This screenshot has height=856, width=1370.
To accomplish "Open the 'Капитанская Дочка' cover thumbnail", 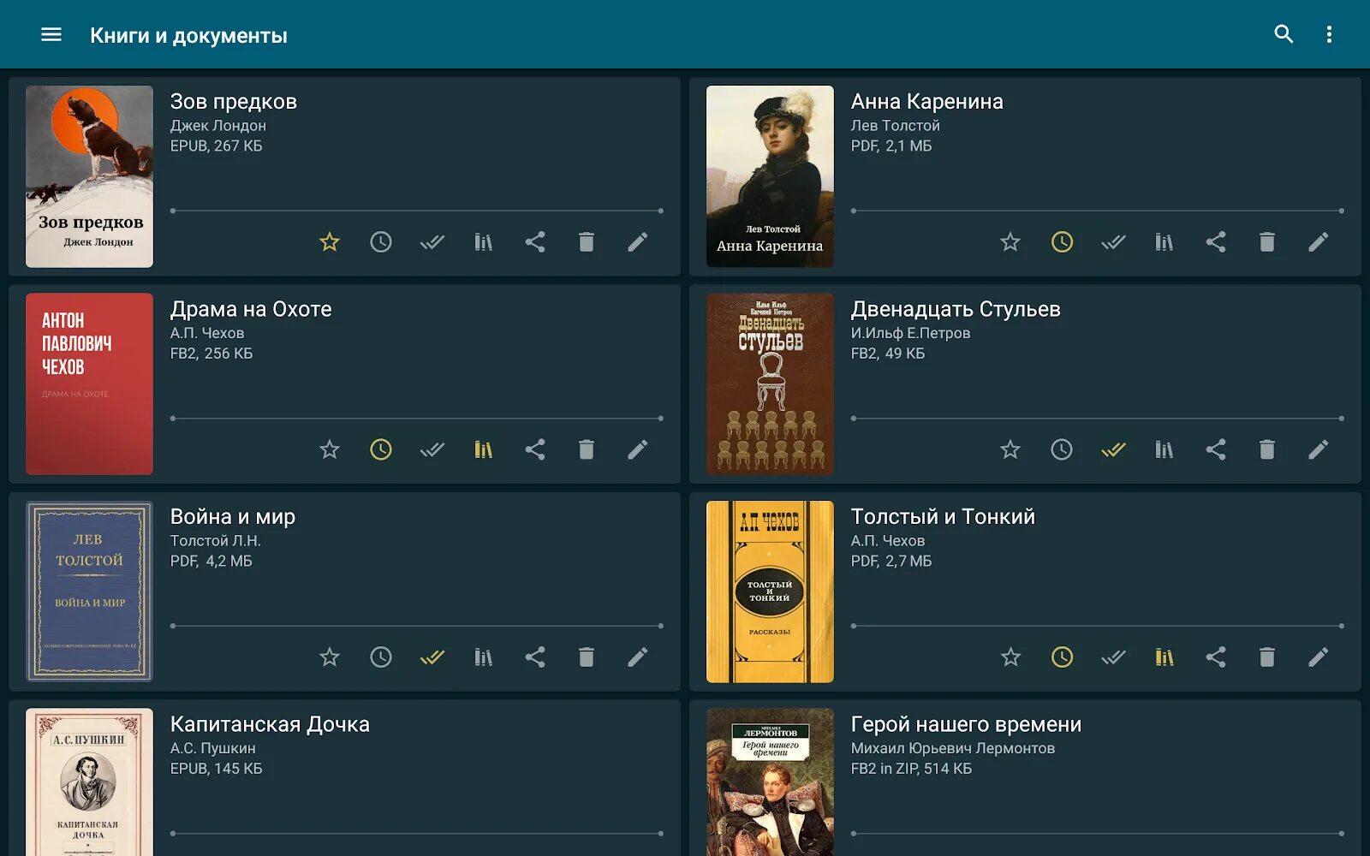I will pos(89,782).
